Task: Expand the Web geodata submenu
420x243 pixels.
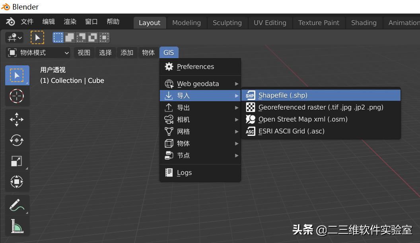Action: point(198,83)
